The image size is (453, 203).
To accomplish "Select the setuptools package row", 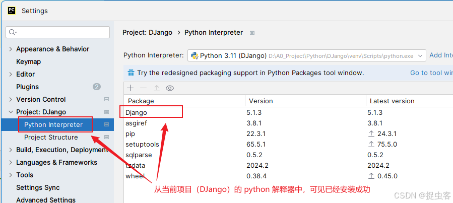I will coord(289,144).
